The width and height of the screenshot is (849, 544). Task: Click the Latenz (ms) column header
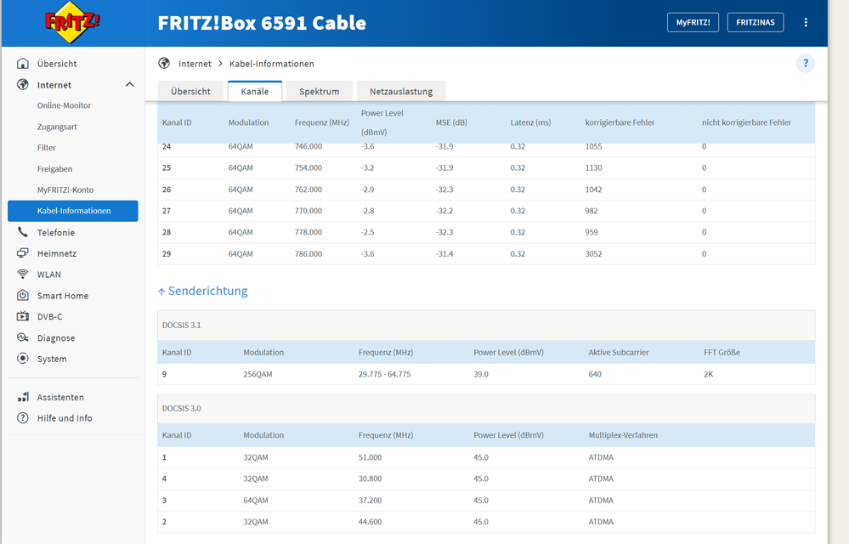pyautogui.click(x=530, y=123)
